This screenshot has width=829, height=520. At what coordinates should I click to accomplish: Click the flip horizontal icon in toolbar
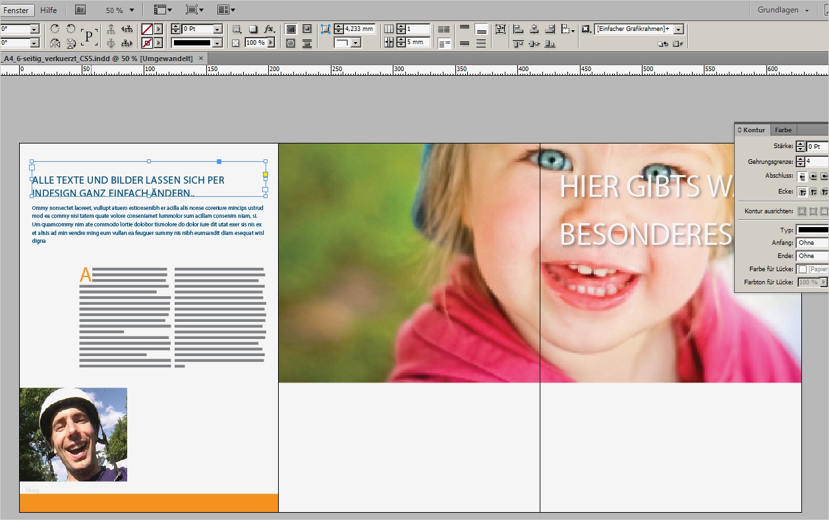coord(55,43)
